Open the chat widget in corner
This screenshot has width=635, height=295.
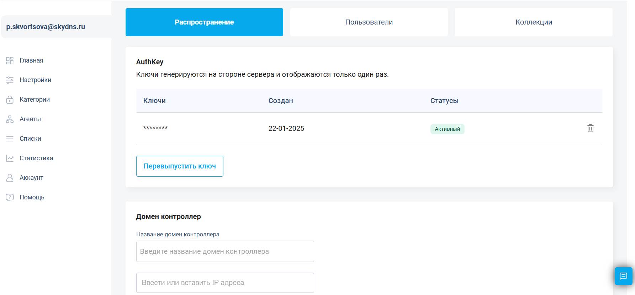[623, 276]
